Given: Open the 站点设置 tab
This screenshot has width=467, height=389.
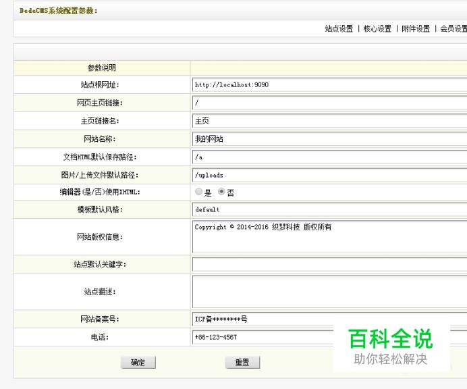Looking at the screenshot, I should point(339,28).
